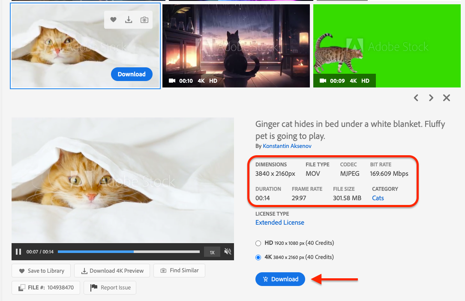Click the MJPEG codec value
The height and width of the screenshot is (301, 465).
click(x=350, y=174)
